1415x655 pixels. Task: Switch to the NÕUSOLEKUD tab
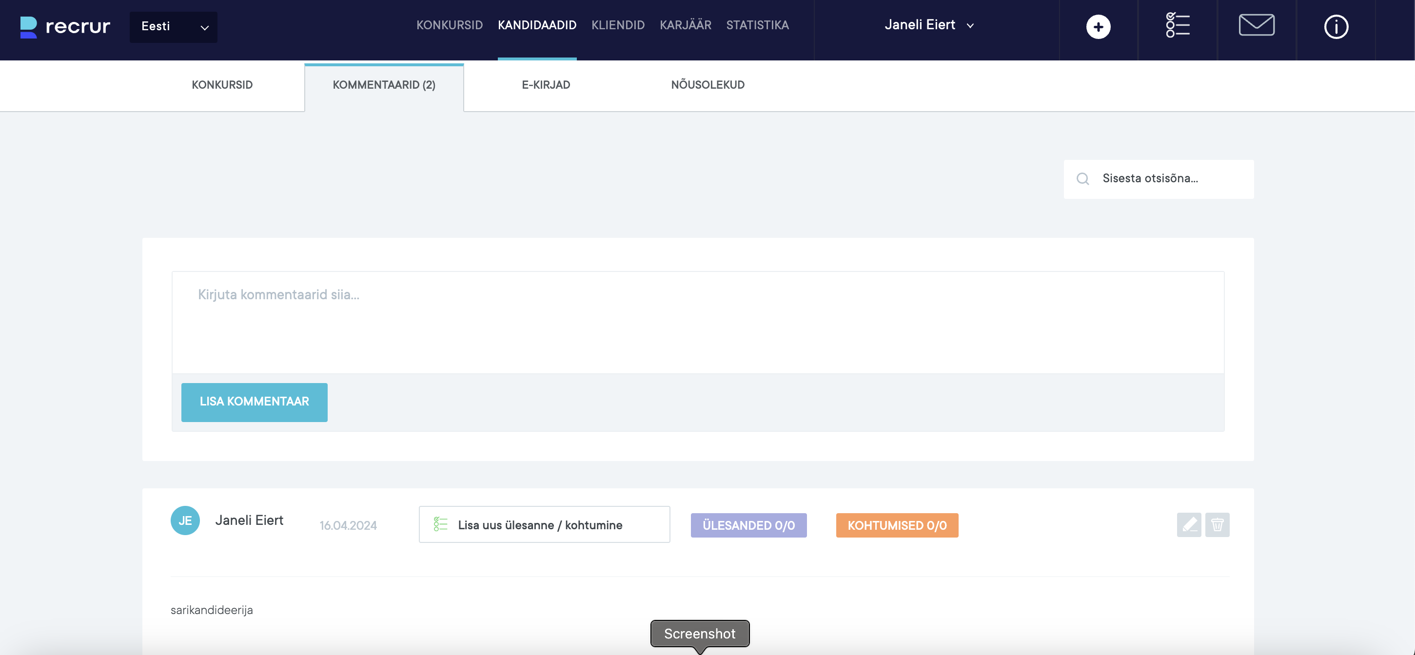pos(707,85)
